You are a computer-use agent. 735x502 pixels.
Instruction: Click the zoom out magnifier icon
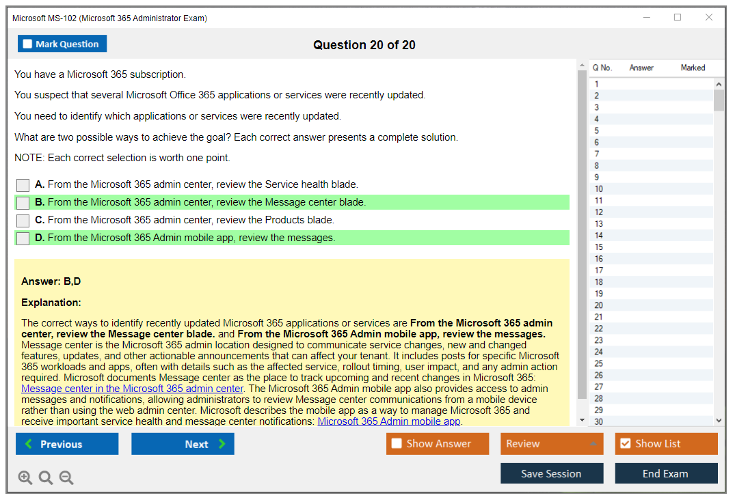pos(66,477)
